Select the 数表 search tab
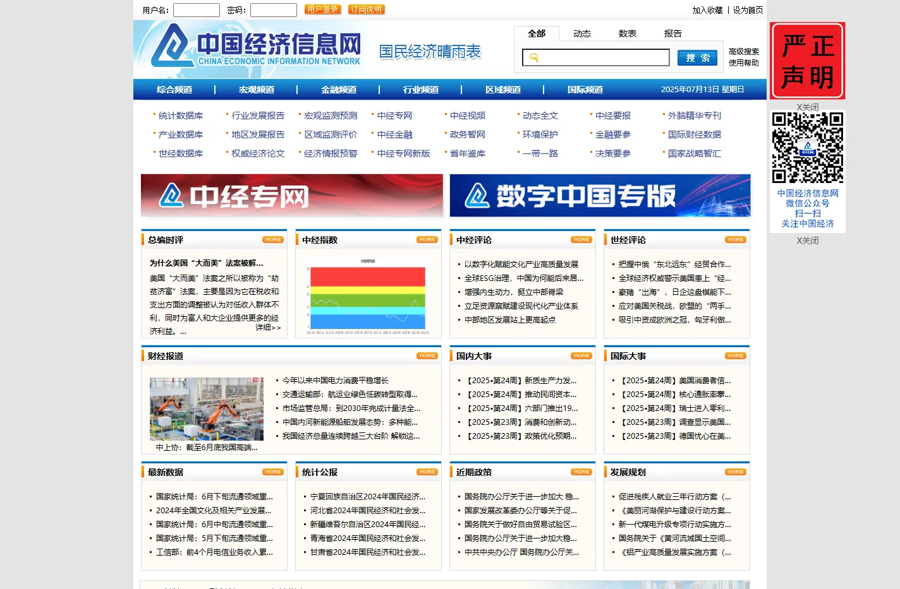 click(628, 33)
